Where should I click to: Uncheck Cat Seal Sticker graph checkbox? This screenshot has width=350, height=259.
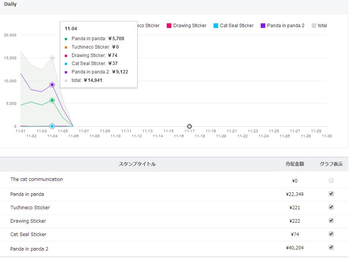tap(331, 234)
